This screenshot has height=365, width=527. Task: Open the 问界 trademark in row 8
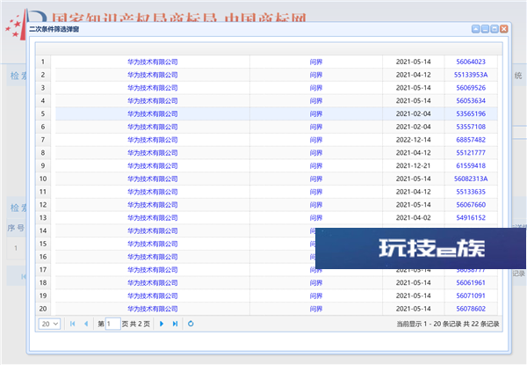tap(316, 153)
